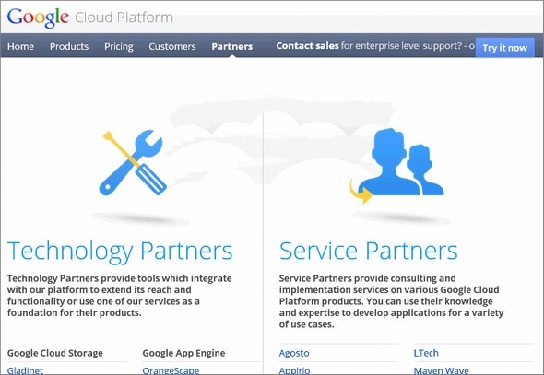Open the Pricing section

click(119, 46)
